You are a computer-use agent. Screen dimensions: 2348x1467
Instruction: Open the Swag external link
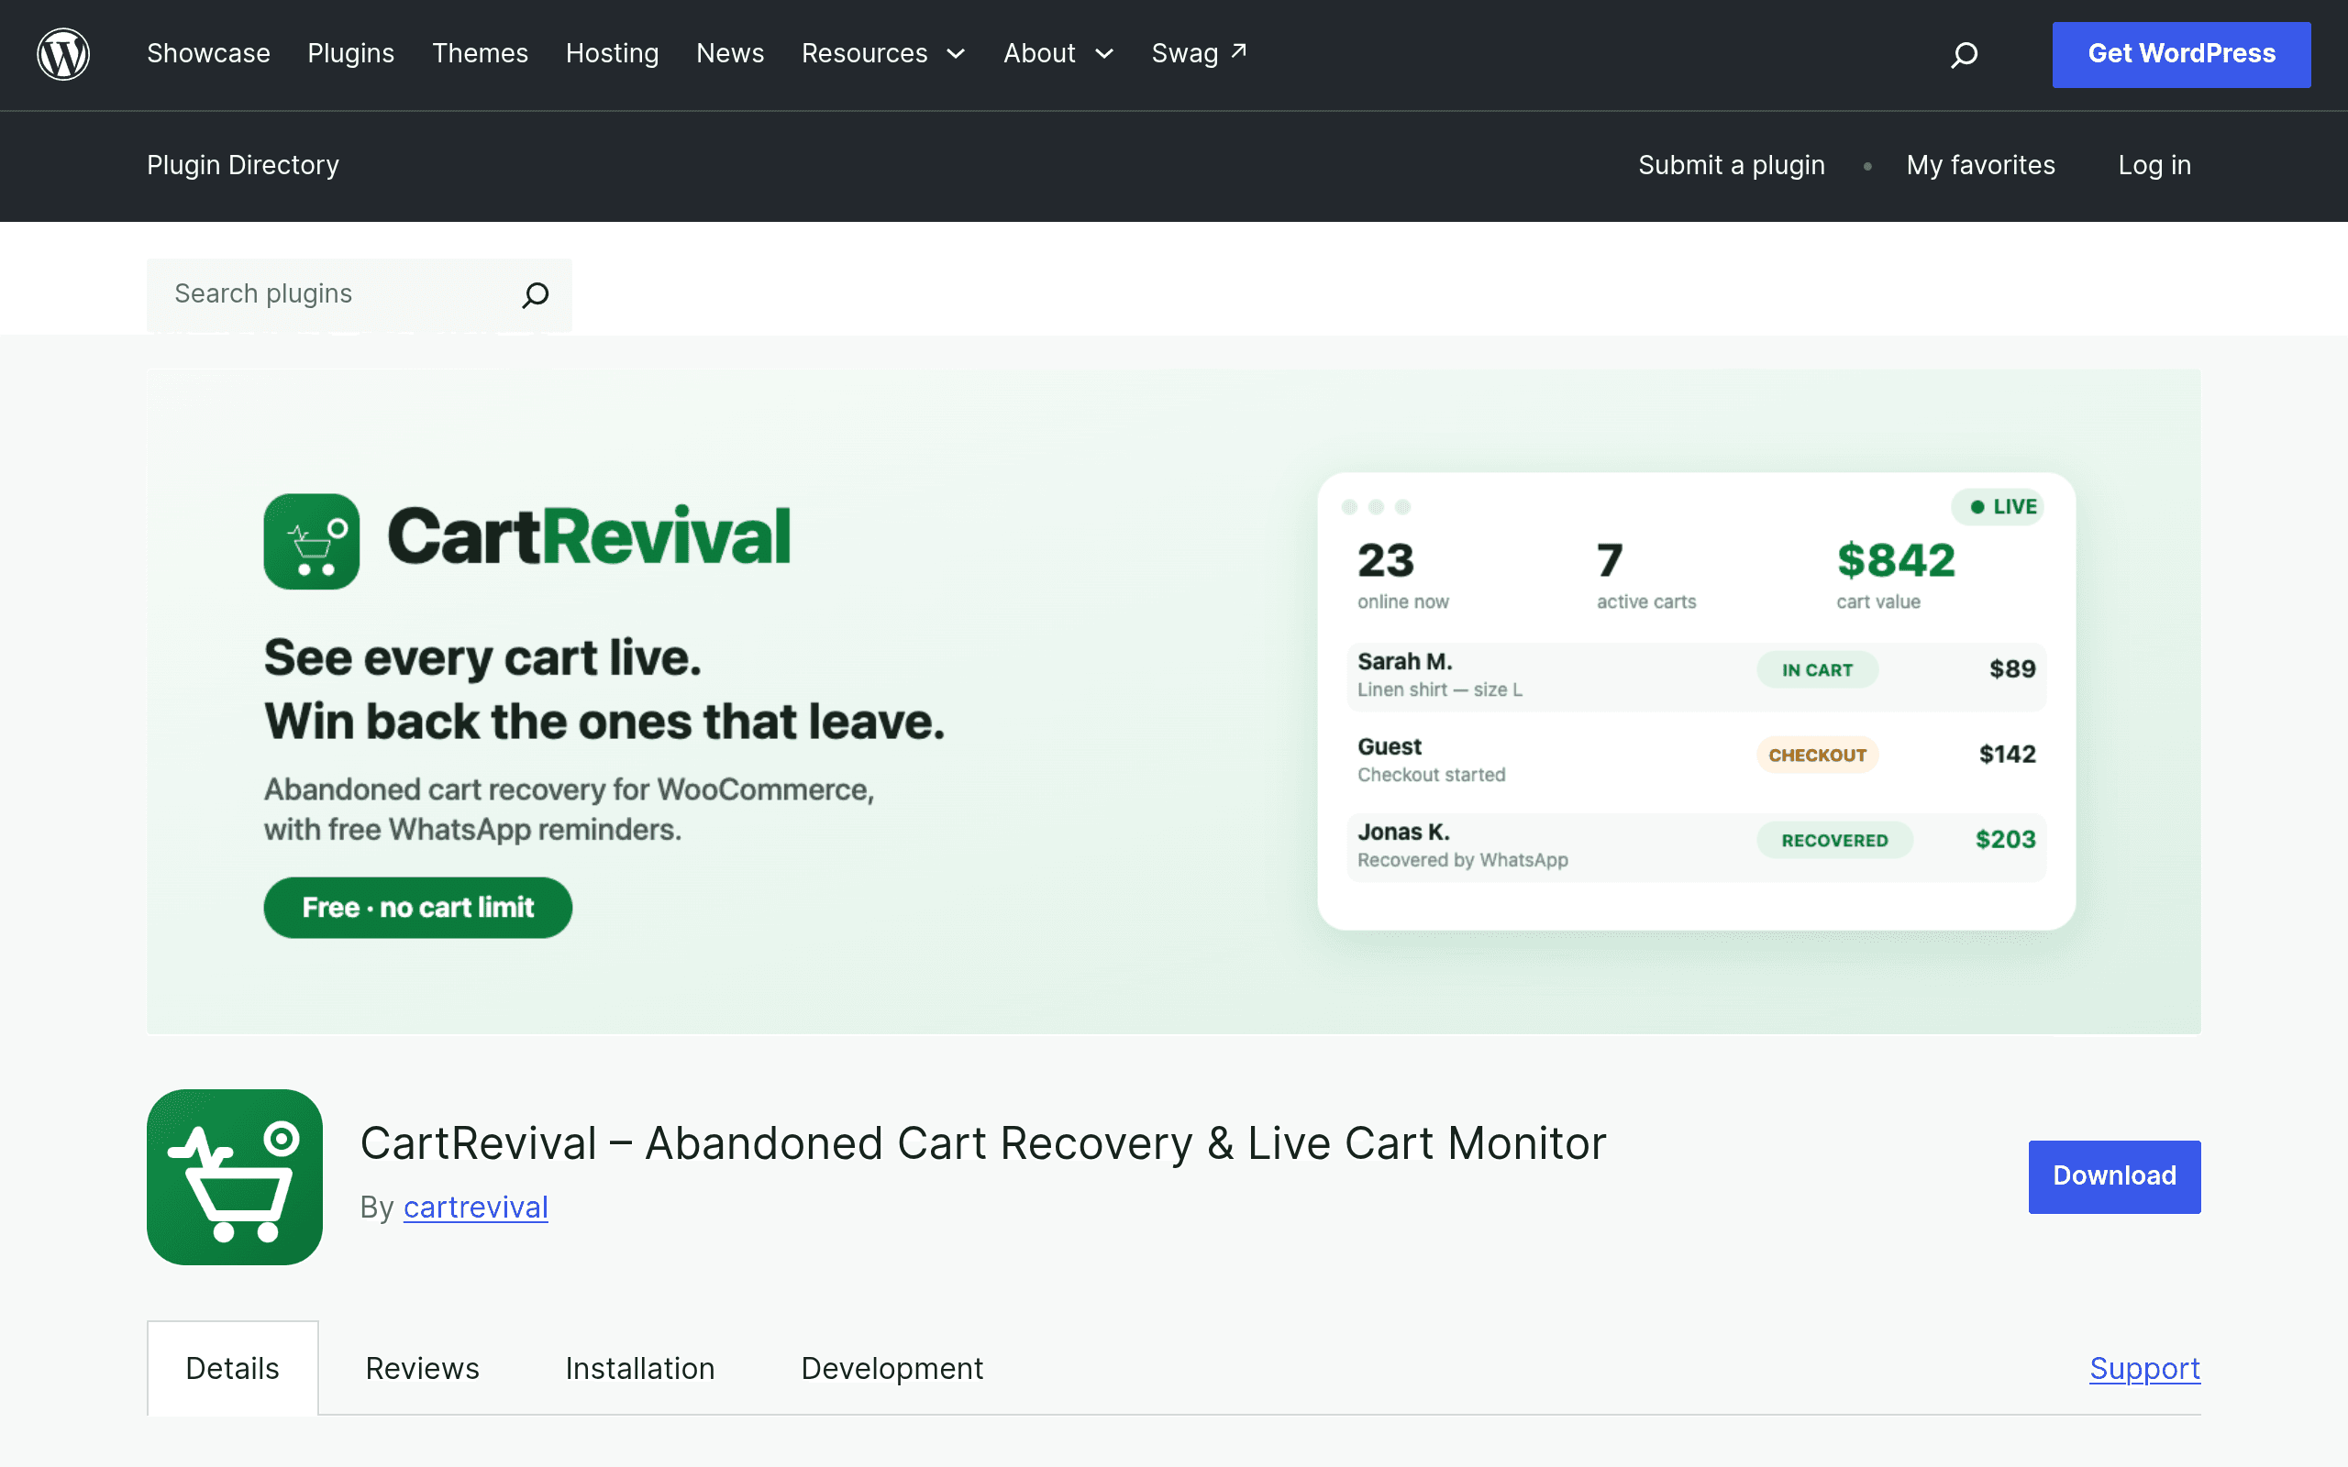[x=1198, y=53]
